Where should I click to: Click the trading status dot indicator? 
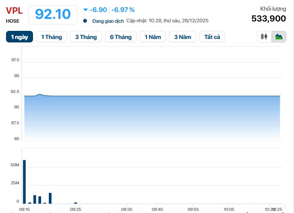click(85, 21)
